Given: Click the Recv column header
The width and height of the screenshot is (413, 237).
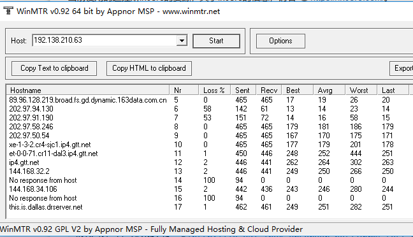Looking at the screenshot, I should (269, 90).
